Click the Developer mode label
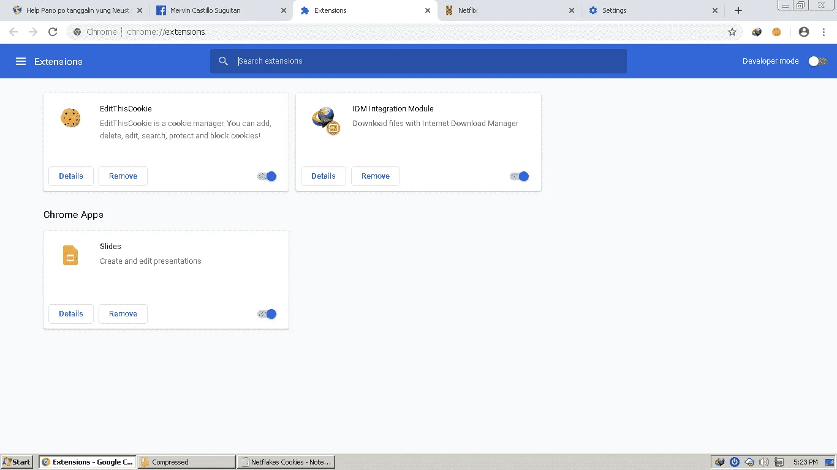 click(771, 61)
